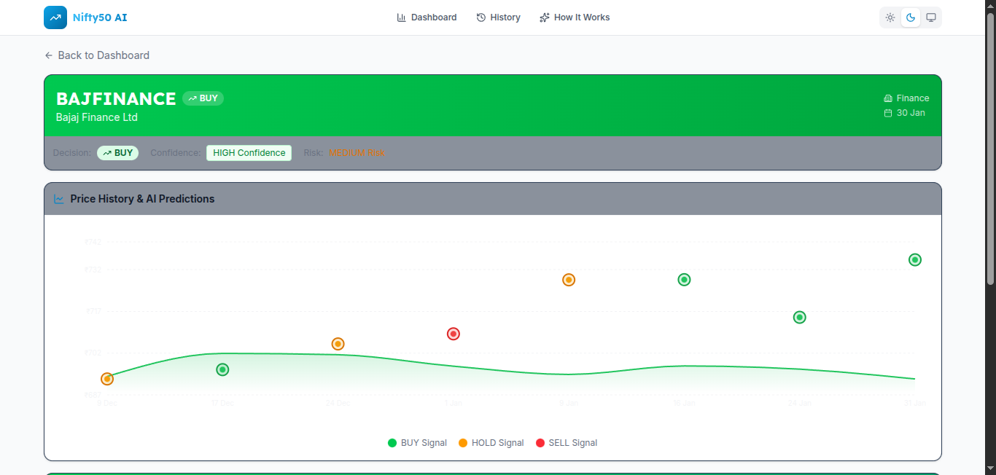Click the BUY badge next to BAJFINANCE
This screenshot has width=996, height=475.
pos(203,98)
